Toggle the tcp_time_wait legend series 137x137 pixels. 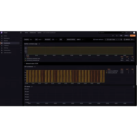click(112, 73)
